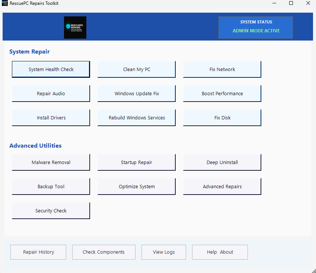316x273 pixels.
Task: Click the System Status admin mode panel
Action: (256, 28)
